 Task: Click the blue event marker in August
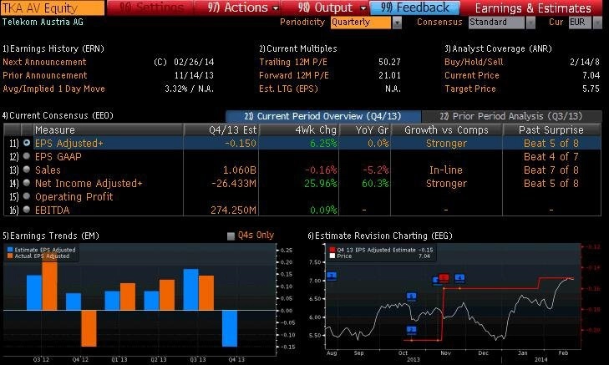pos(332,276)
